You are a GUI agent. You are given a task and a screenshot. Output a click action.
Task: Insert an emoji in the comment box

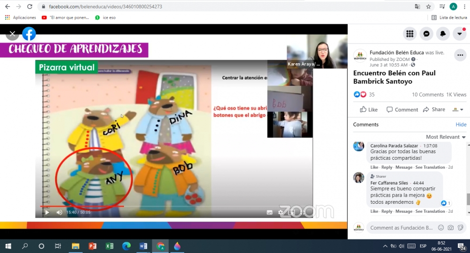pos(441,228)
